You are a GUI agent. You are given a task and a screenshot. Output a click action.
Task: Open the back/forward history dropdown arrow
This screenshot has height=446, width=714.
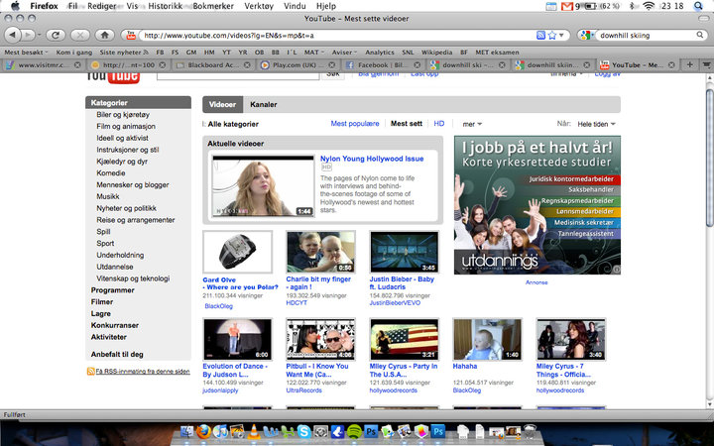(x=39, y=35)
